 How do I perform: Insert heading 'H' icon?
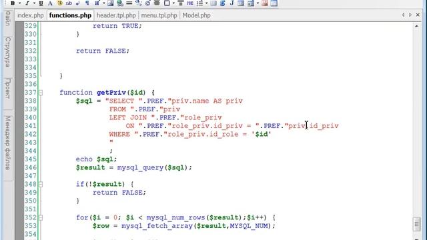[97, 3]
